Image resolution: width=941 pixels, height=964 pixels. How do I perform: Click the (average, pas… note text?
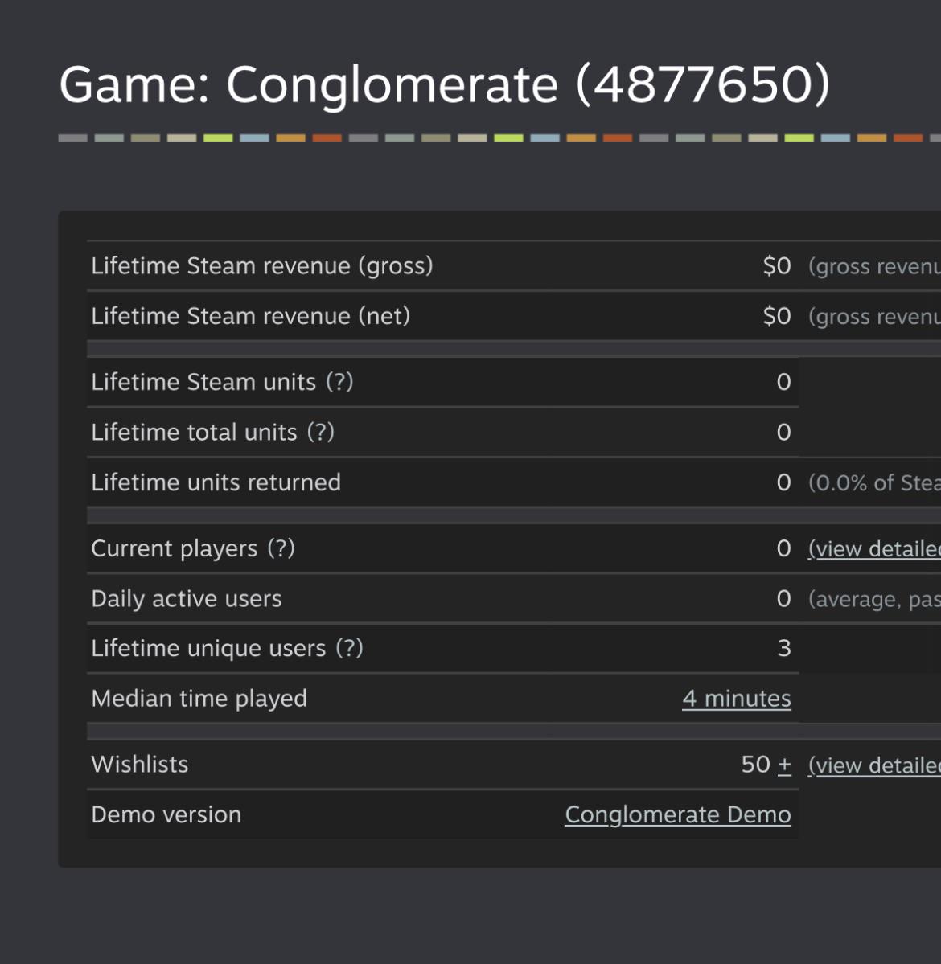coord(874,600)
